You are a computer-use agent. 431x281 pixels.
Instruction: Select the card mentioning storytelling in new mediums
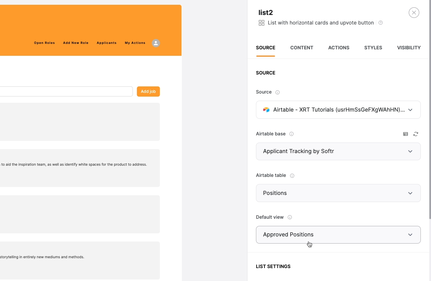tap(80, 261)
